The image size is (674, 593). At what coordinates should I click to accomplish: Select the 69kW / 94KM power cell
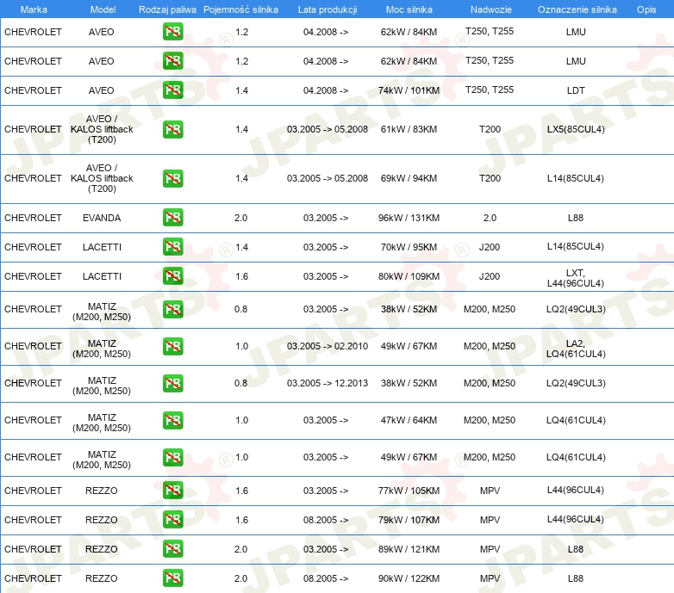pos(409,178)
